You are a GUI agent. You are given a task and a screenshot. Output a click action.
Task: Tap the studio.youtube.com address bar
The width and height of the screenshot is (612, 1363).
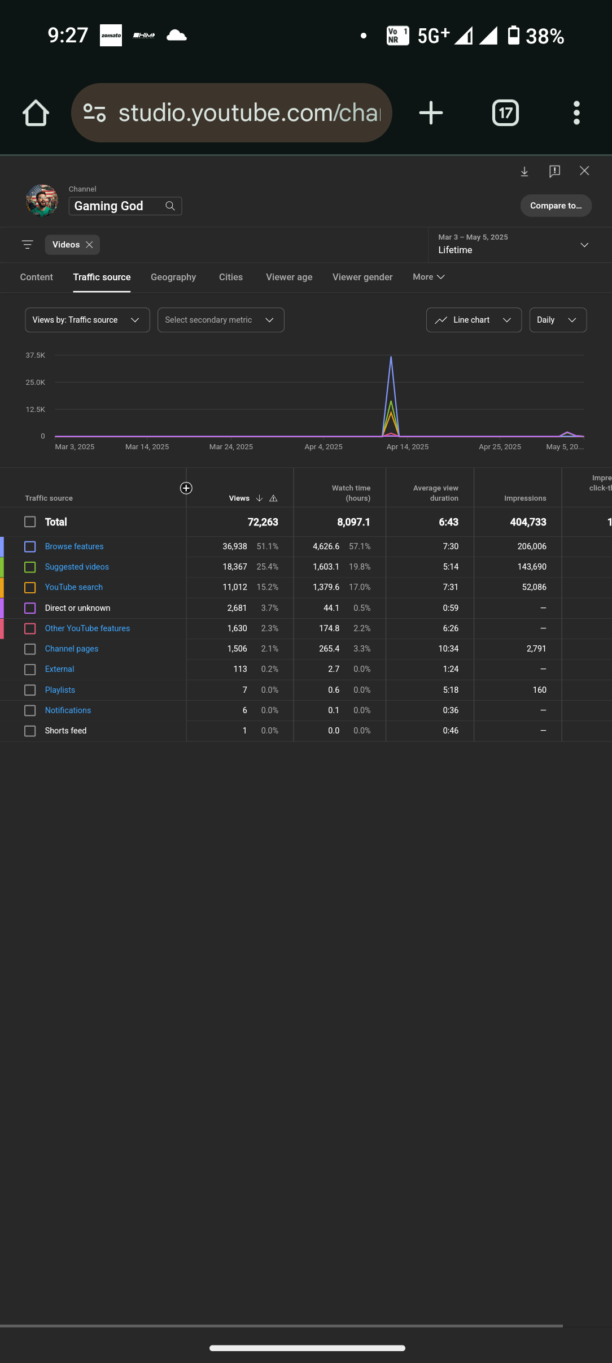(x=231, y=113)
